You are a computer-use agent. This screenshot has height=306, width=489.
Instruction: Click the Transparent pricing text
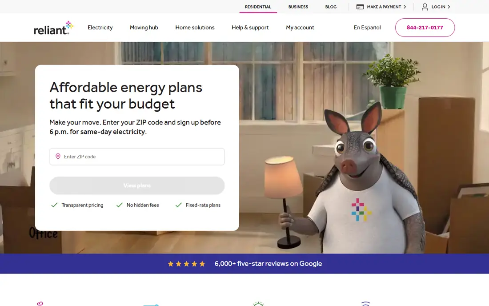pos(82,205)
